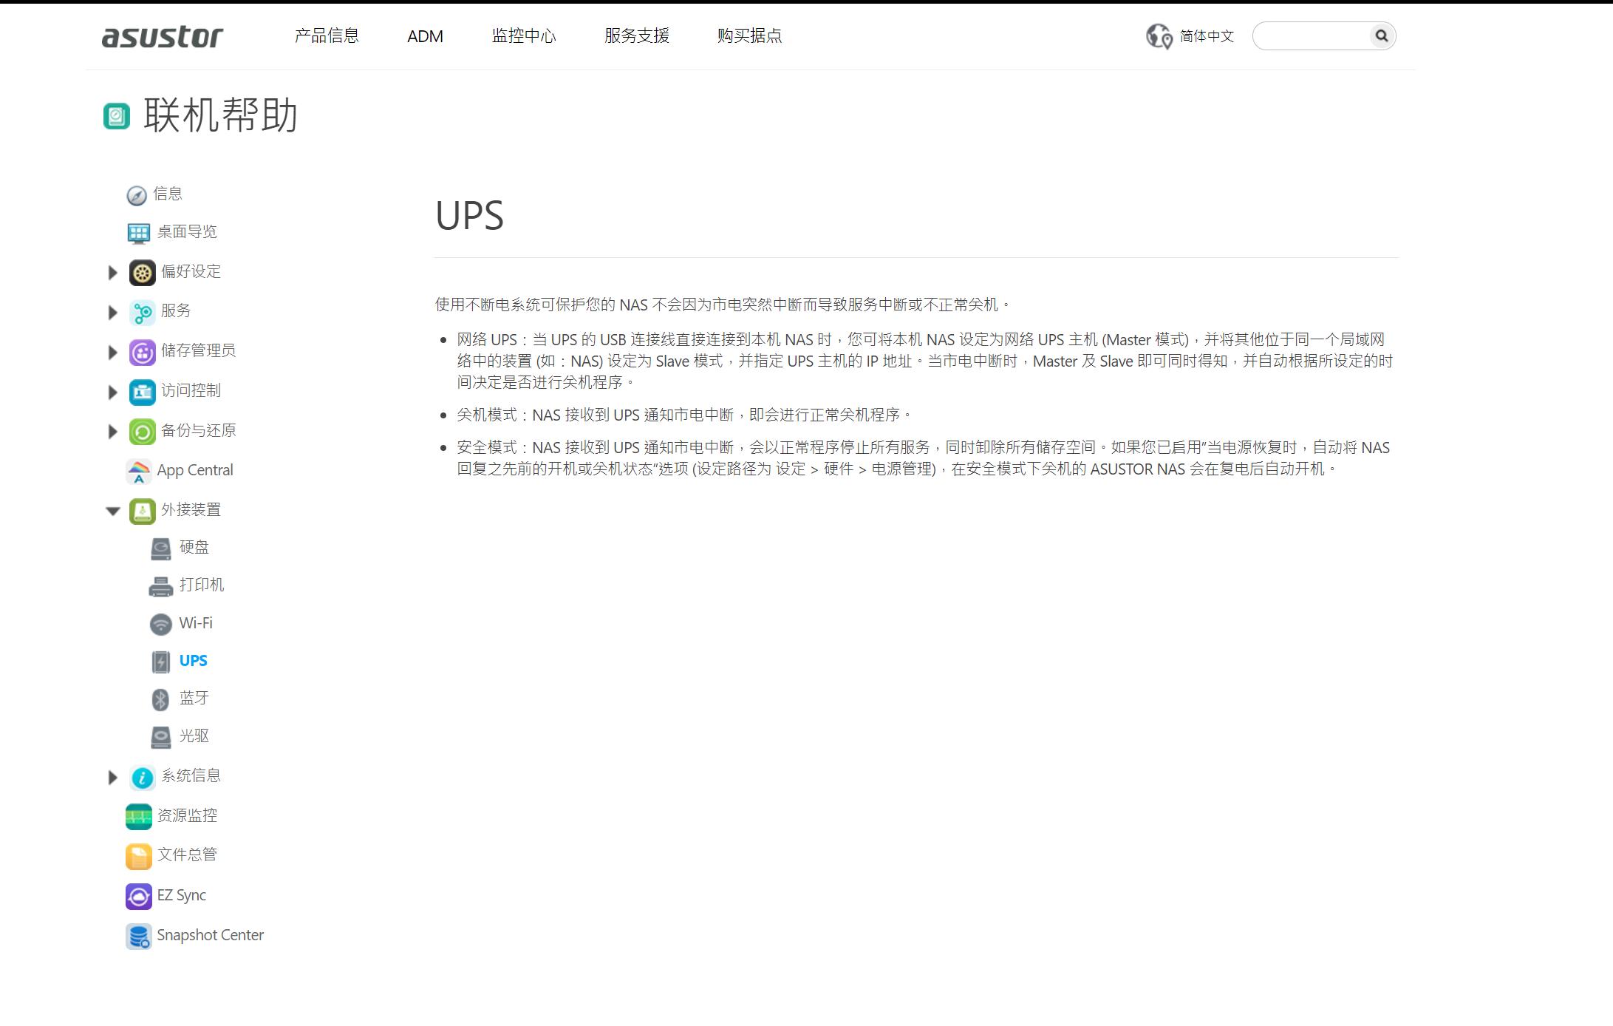Expand the 系统信息 section arrow

[x=112, y=777]
